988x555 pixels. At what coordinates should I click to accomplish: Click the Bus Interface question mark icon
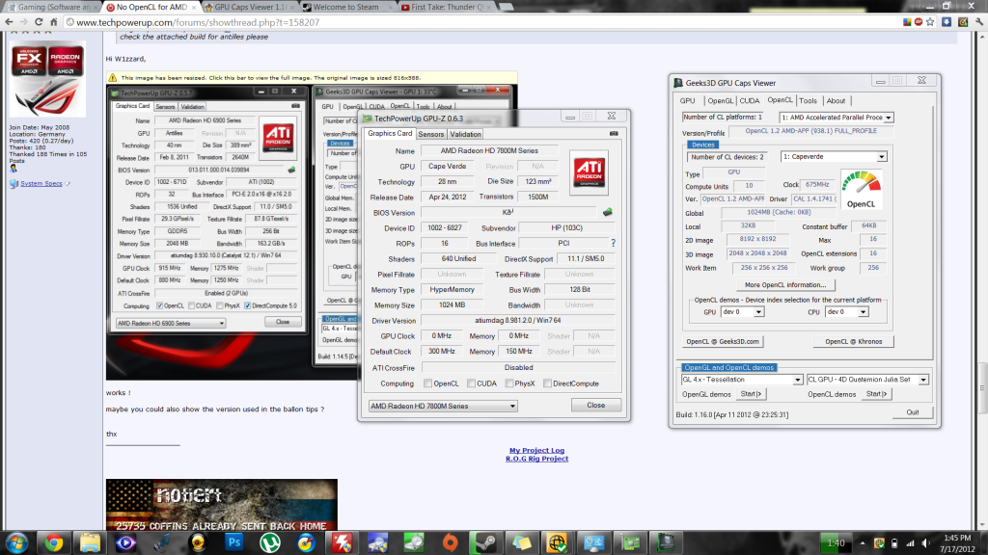coord(613,244)
